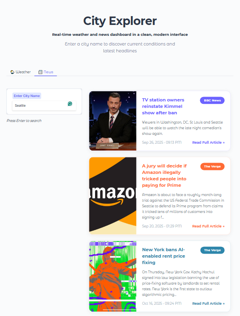Click the Enter City Name label
240x316 pixels.
(27, 96)
